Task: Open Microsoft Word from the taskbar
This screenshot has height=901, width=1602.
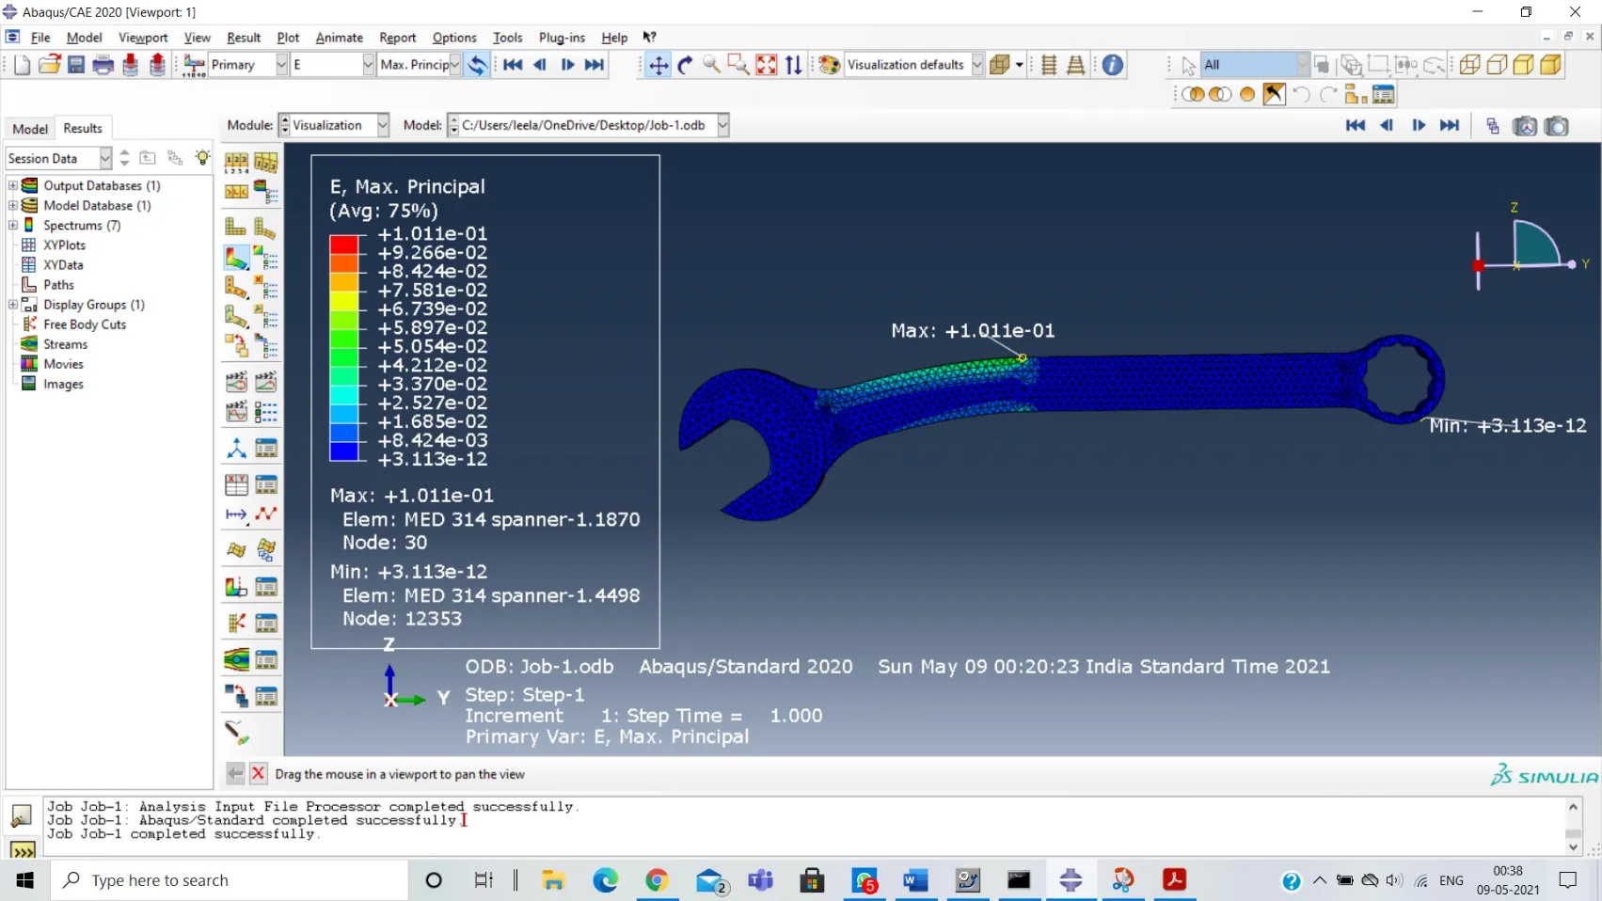Action: 914,880
